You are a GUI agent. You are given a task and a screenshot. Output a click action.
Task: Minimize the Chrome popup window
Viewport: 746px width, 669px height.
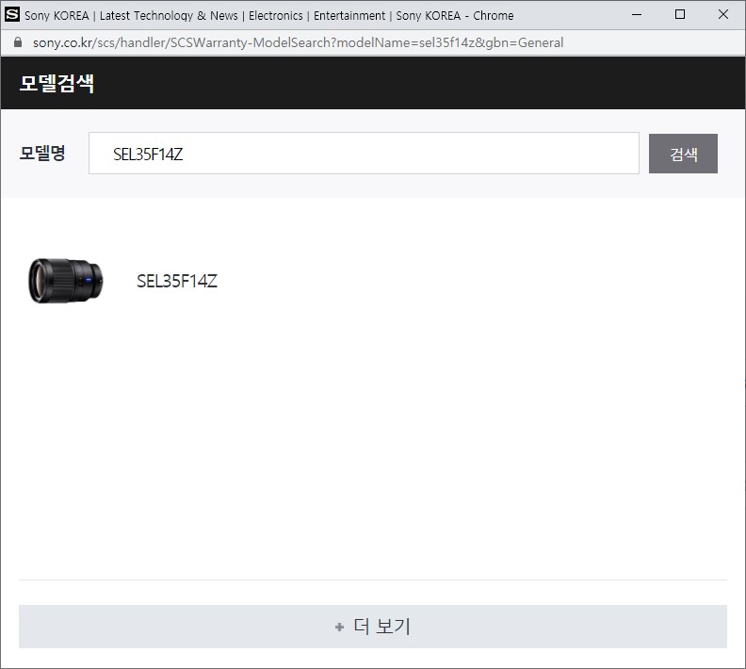click(637, 15)
